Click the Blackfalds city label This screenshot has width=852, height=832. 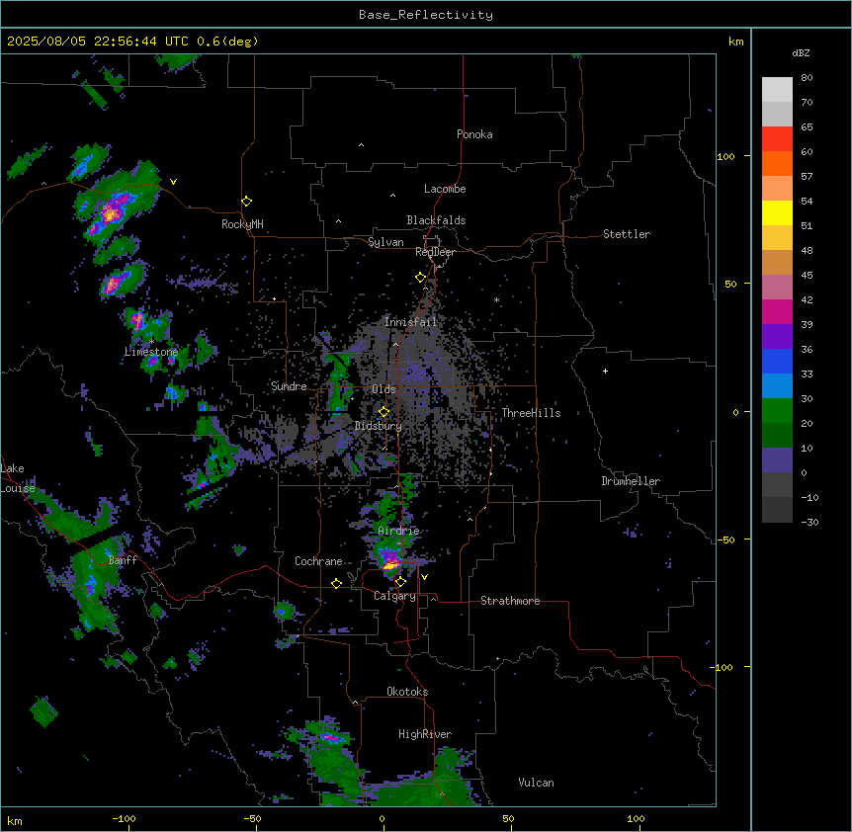tap(436, 220)
